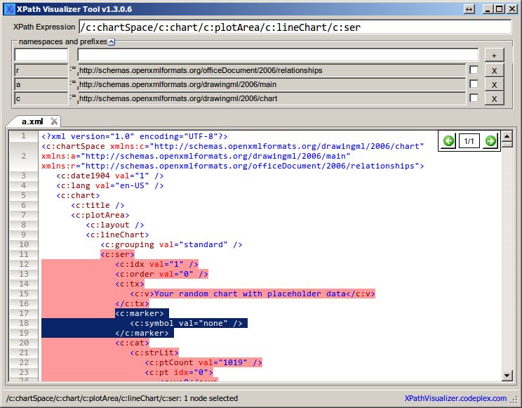This screenshot has height=408, width=522.
Task: Click the green previous match arrow
Action: (x=448, y=141)
